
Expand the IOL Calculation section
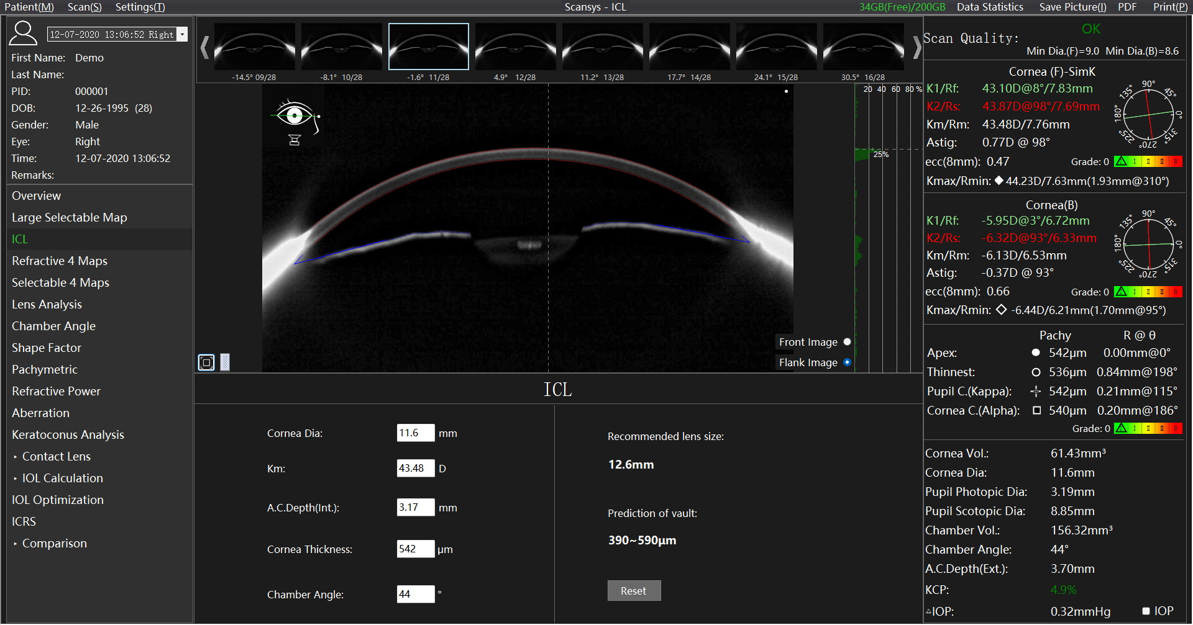coord(62,479)
